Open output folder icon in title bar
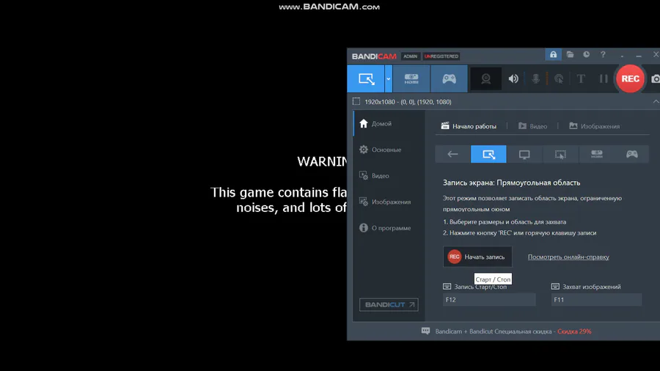Screen dimensions: 660x371 coord(570,55)
